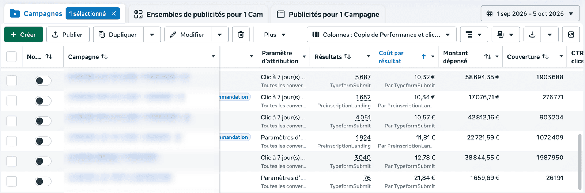
Task: Open the Montant dépensé header caret
Action: pyautogui.click(x=497, y=56)
